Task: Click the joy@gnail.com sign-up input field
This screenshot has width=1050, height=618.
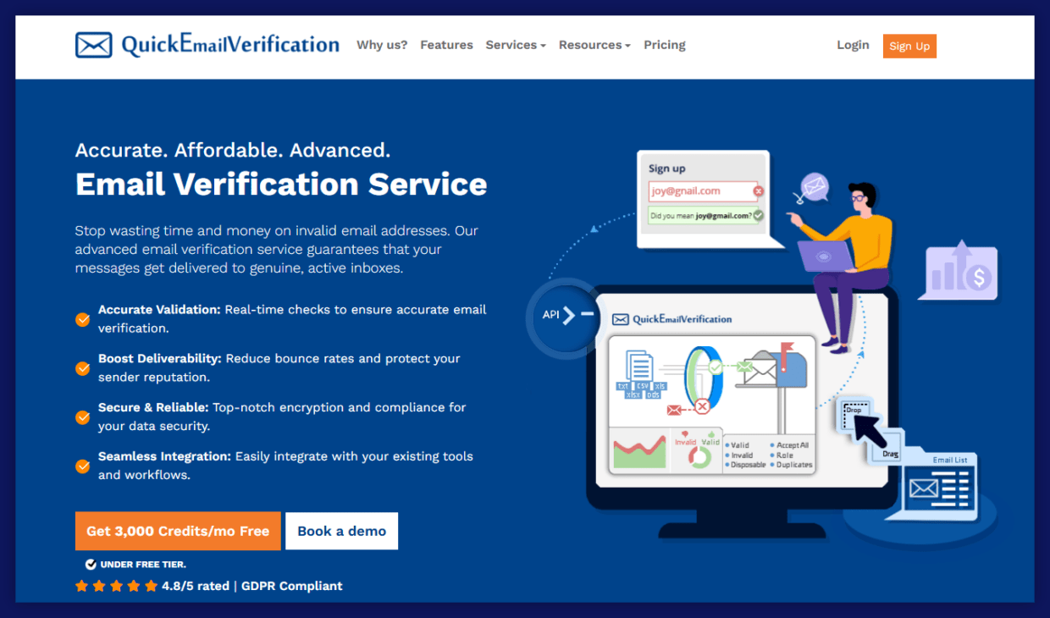Action: click(x=702, y=191)
